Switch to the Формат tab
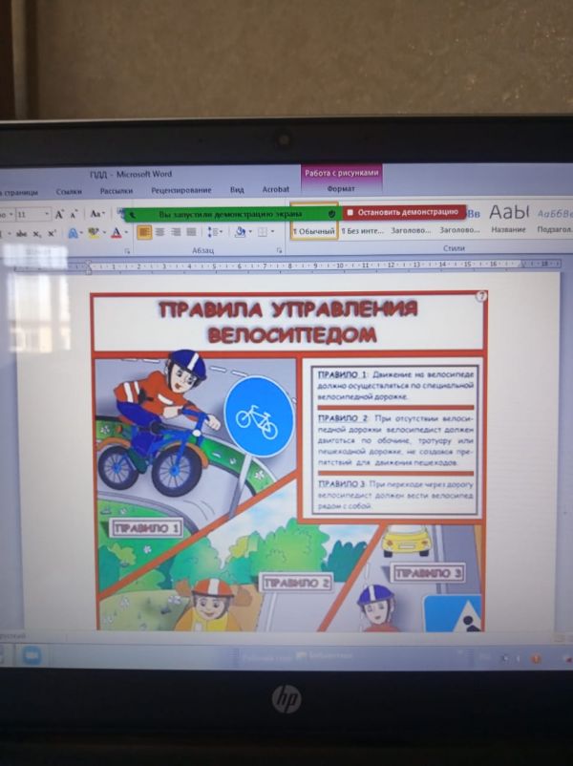This screenshot has height=766, width=573. [x=340, y=189]
